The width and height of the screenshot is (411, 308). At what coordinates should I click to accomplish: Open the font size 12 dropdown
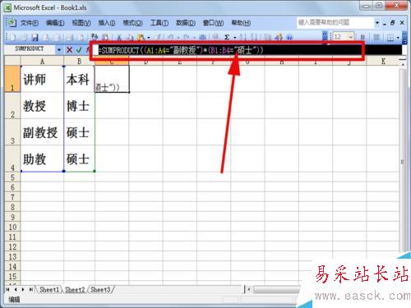click(350, 37)
